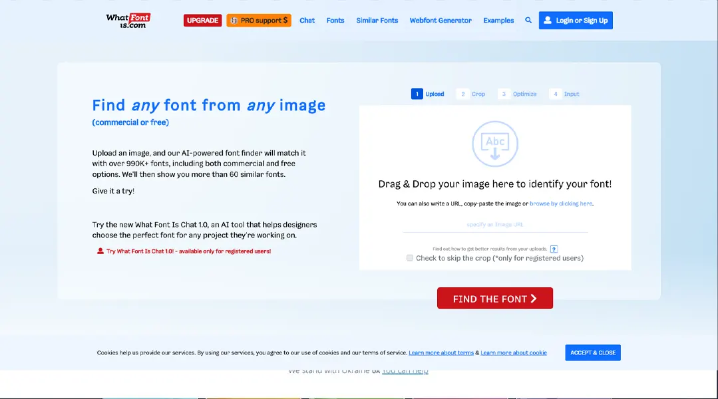Open 'Learn more about terms' link
Screen dimensions: 718x399
point(441,353)
